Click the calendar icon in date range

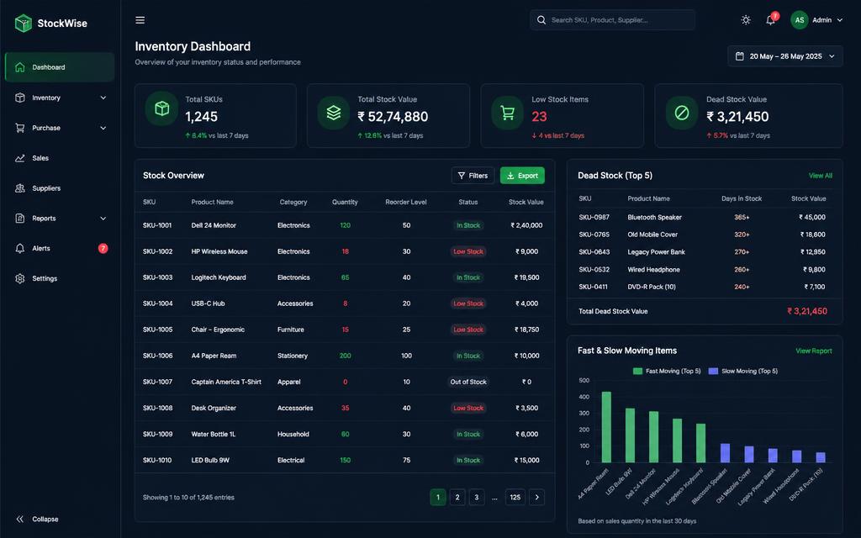pyautogui.click(x=740, y=56)
